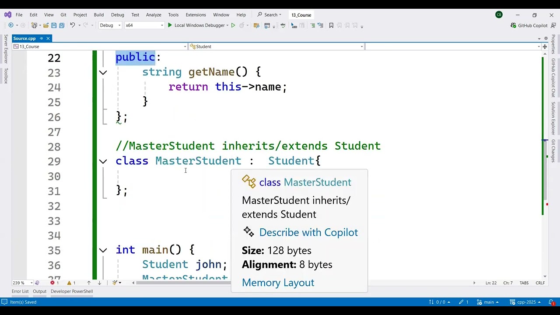The height and width of the screenshot is (315, 560).
Task: Open the Output tab
Action: [39, 291]
